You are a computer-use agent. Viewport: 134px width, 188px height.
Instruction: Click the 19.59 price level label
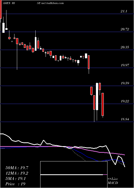pos(125,83)
